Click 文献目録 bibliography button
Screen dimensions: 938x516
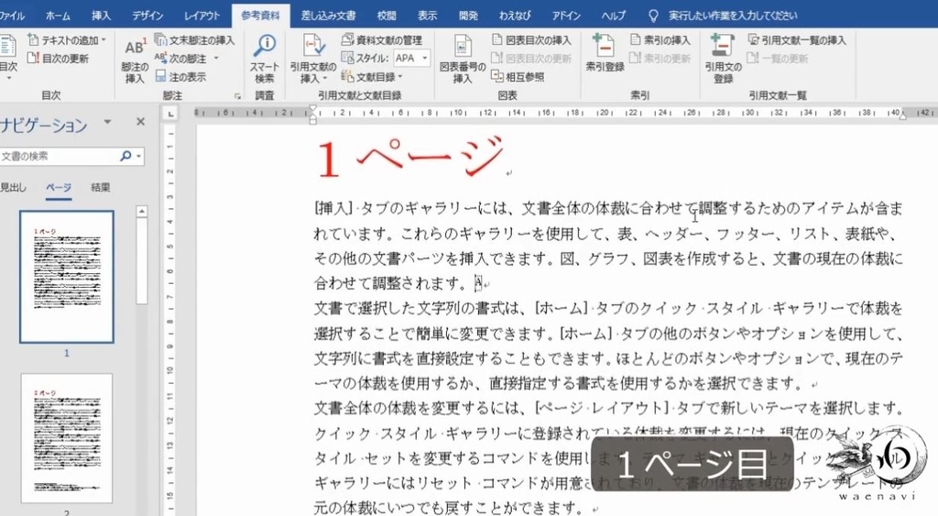(371, 77)
